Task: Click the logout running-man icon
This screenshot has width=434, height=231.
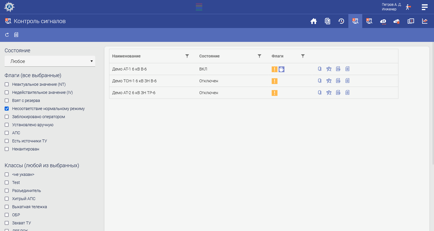Action: [x=408, y=7]
